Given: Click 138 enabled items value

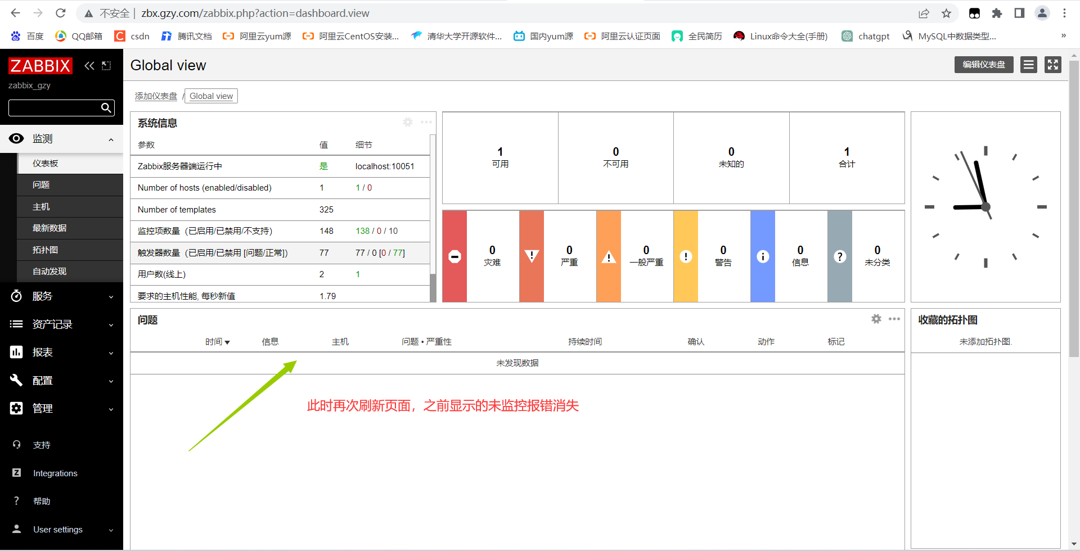Looking at the screenshot, I should [362, 231].
